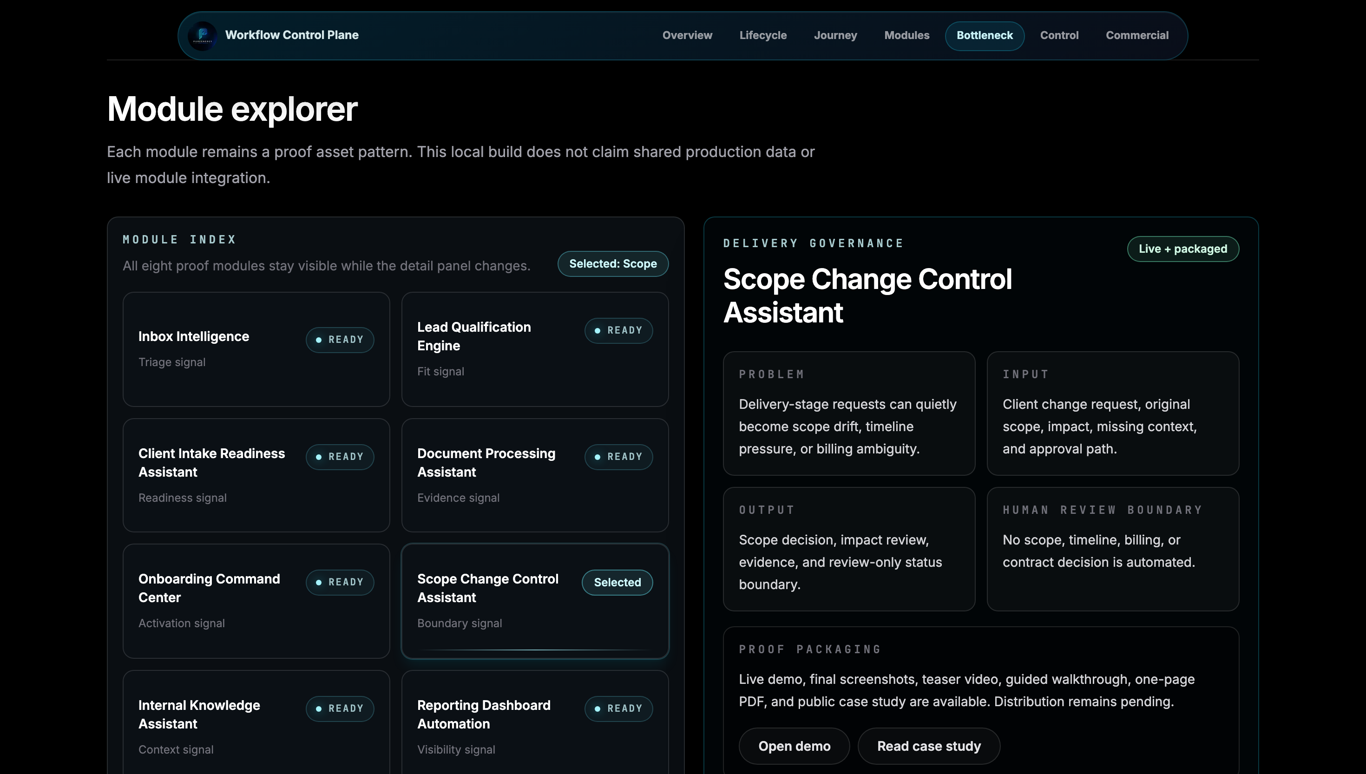
Task: Click the MODULE INDEX label
Action: (x=179, y=240)
